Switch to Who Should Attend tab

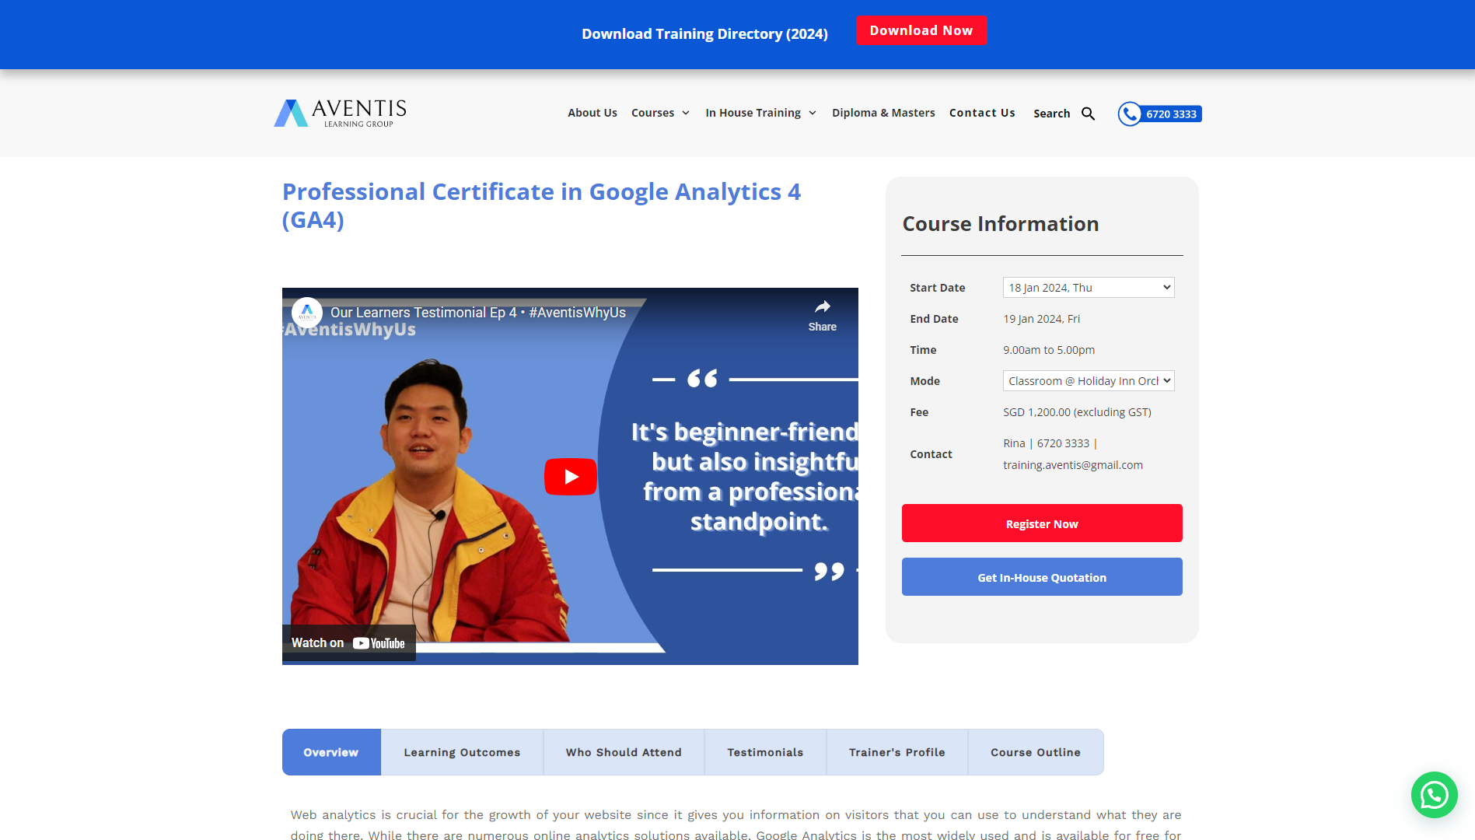[x=624, y=752]
